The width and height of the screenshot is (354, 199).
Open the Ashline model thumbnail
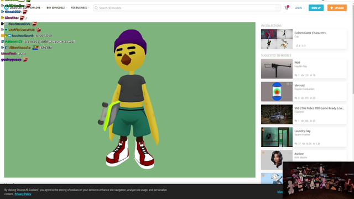coord(277,160)
